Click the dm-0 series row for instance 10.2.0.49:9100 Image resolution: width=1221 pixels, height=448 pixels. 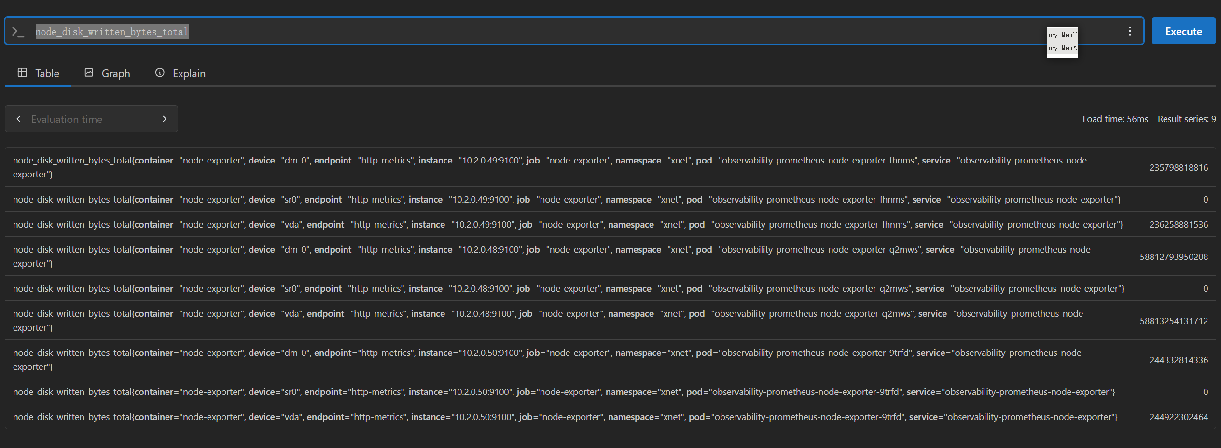pyautogui.click(x=610, y=167)
